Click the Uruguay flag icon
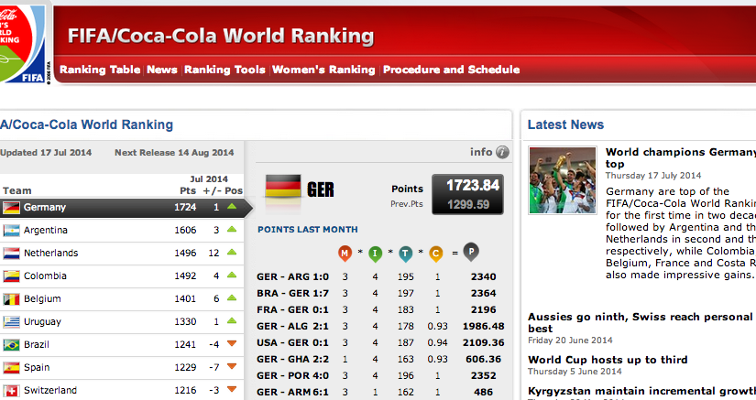The image size is (756, 400). pos(11,322)
